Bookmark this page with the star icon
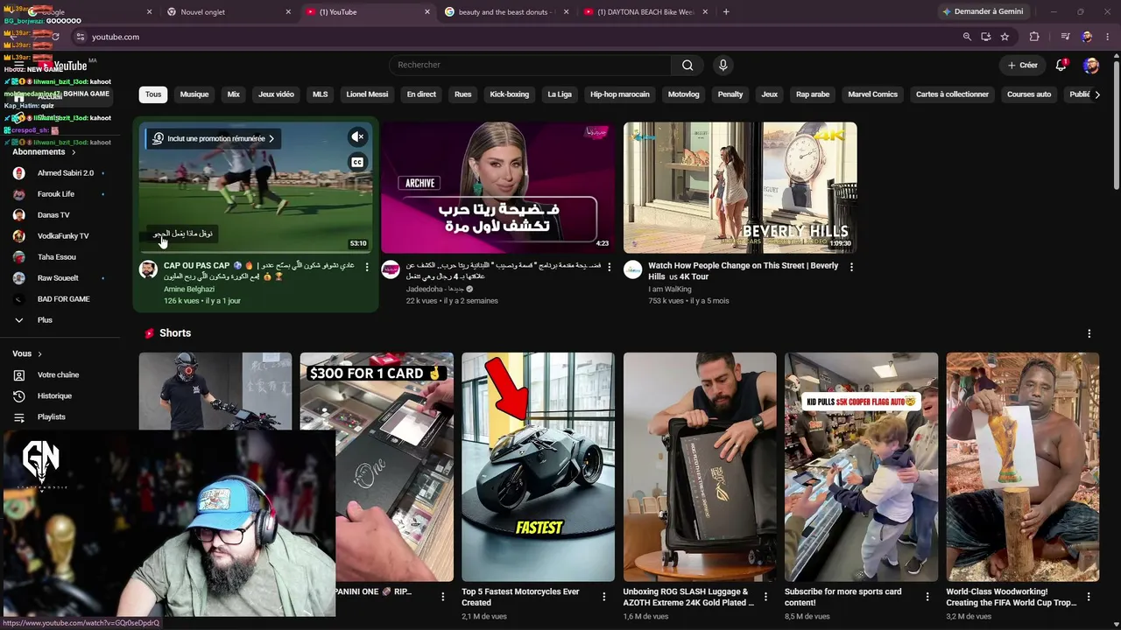The width and height of the screenshot is (1121, 630). click(1005, 37)
